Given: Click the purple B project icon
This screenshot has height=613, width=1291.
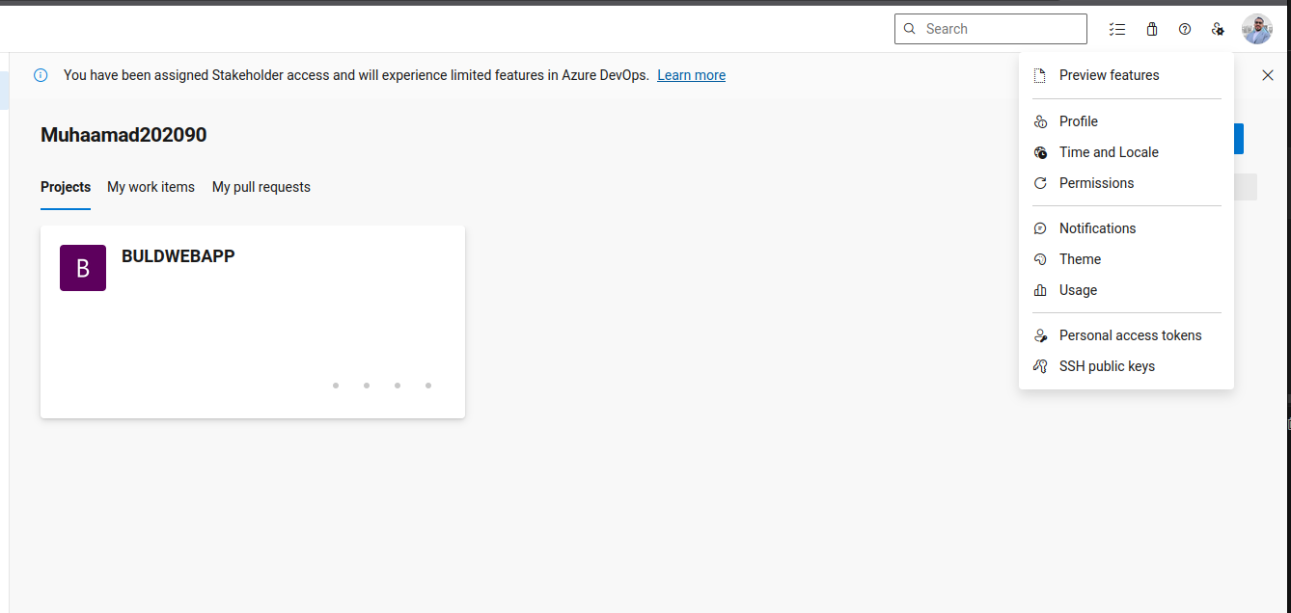Looking at the screenshot, I should click(83, 268).
